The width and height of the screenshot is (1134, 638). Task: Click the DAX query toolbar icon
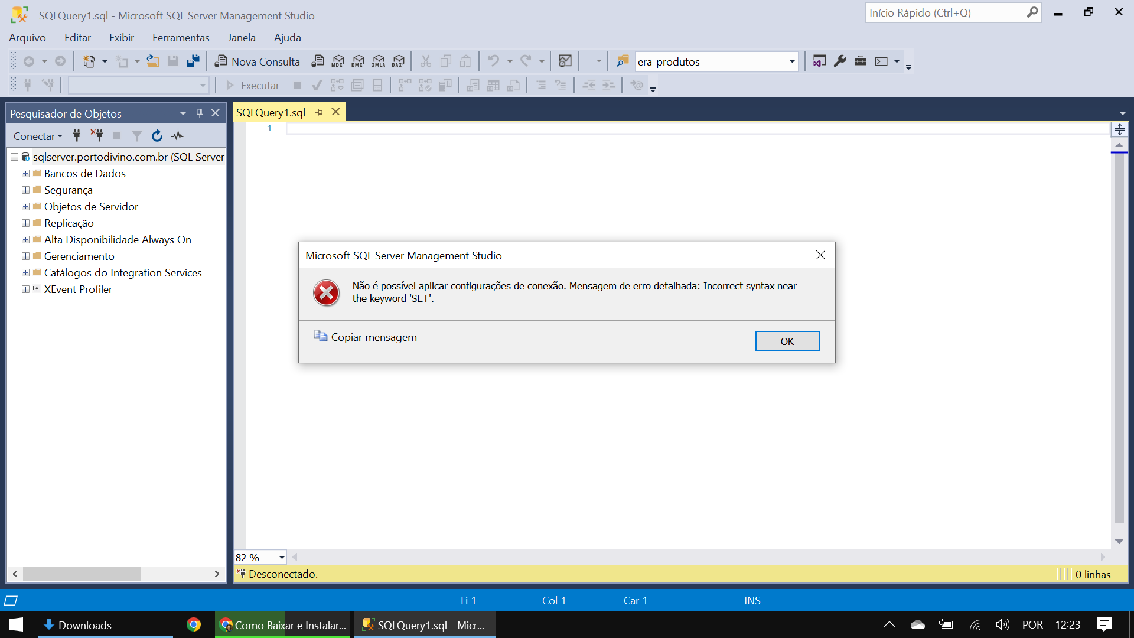[x=399, y=61]
